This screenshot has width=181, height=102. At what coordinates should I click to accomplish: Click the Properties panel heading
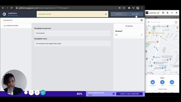129,26
